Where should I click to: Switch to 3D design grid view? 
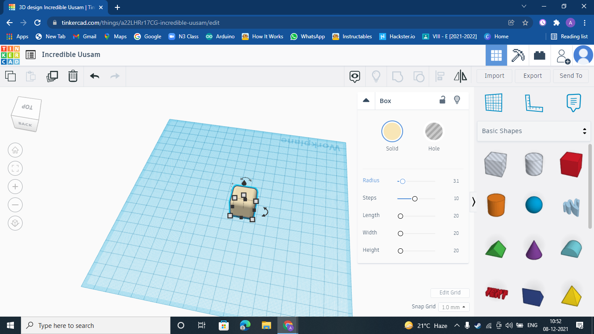[496, 55]
